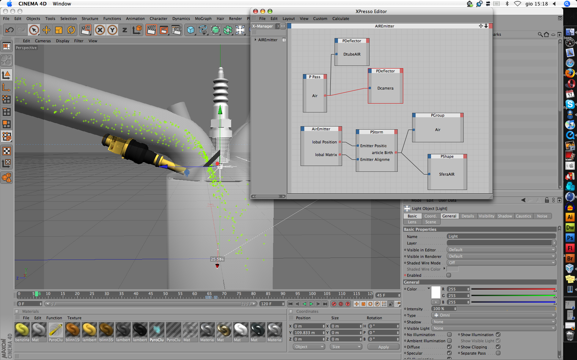Viewport: 577px width, 360px height.
Task: Select the Move tool in the top toolbar
Action: [x=46, y=30]
